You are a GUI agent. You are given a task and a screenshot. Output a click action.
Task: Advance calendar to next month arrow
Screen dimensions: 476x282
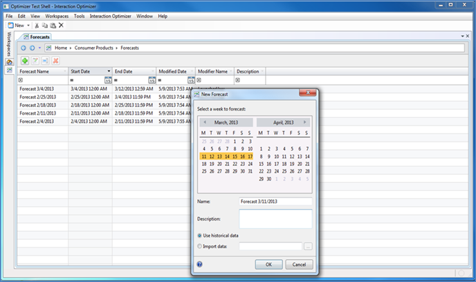click(304, 122)
